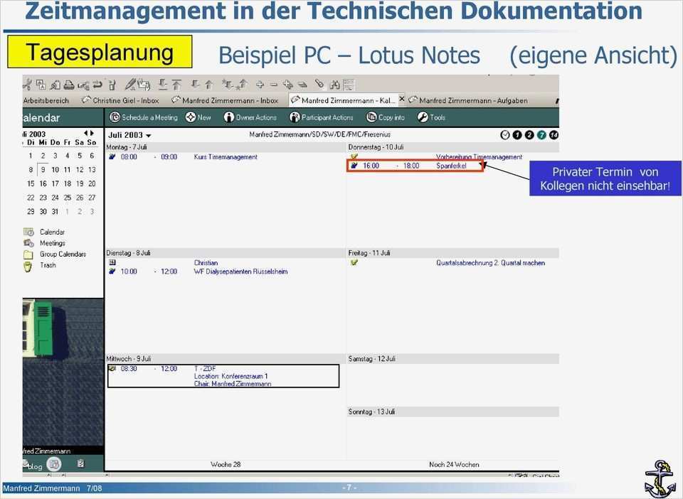Screen dimensions: 683x499
Task: Select the Christian entry on Dienstag
Action: click(x=206, y=263)
